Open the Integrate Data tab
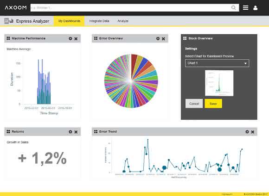Image resolution: width=269 pixels, height=196 pixels. pos(99,21)
